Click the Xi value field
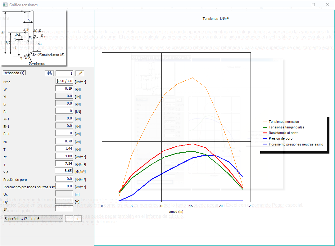 pyautogui.click(x=64, y=96)
